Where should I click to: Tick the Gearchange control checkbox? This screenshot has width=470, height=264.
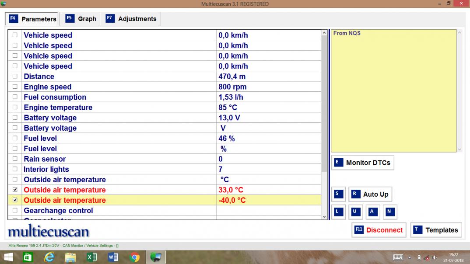point(15,210)
